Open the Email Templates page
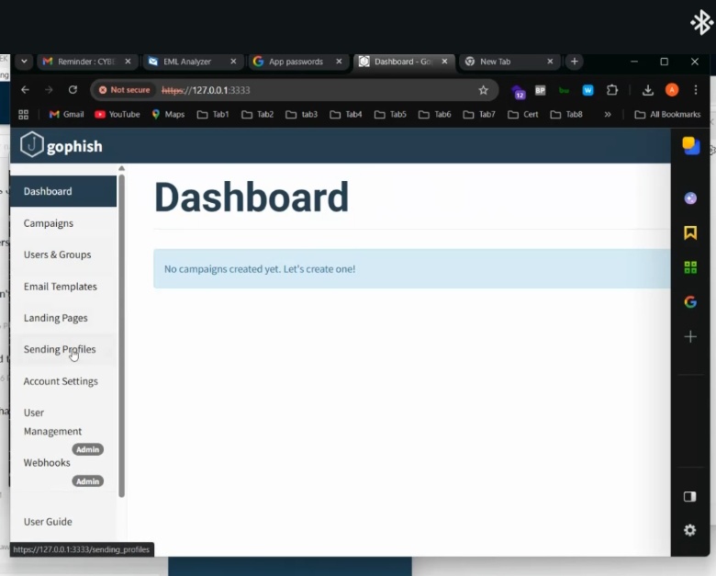The width and height of the screenshot is (716, 576). [x=61, y=287]
